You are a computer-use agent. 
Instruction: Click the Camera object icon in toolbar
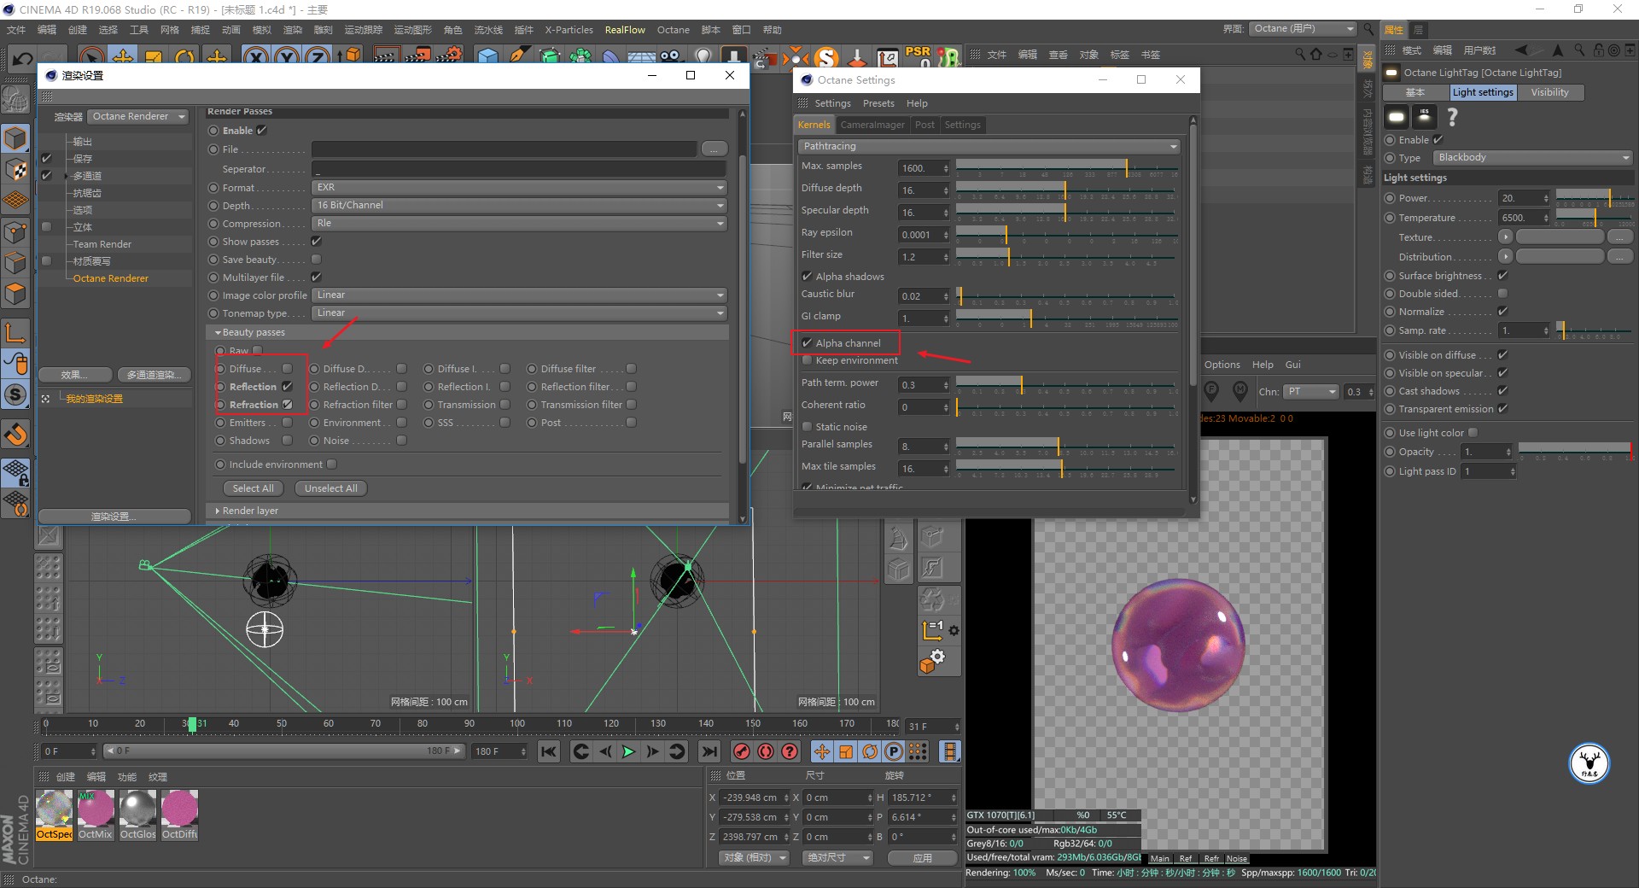tap(670, 57)
